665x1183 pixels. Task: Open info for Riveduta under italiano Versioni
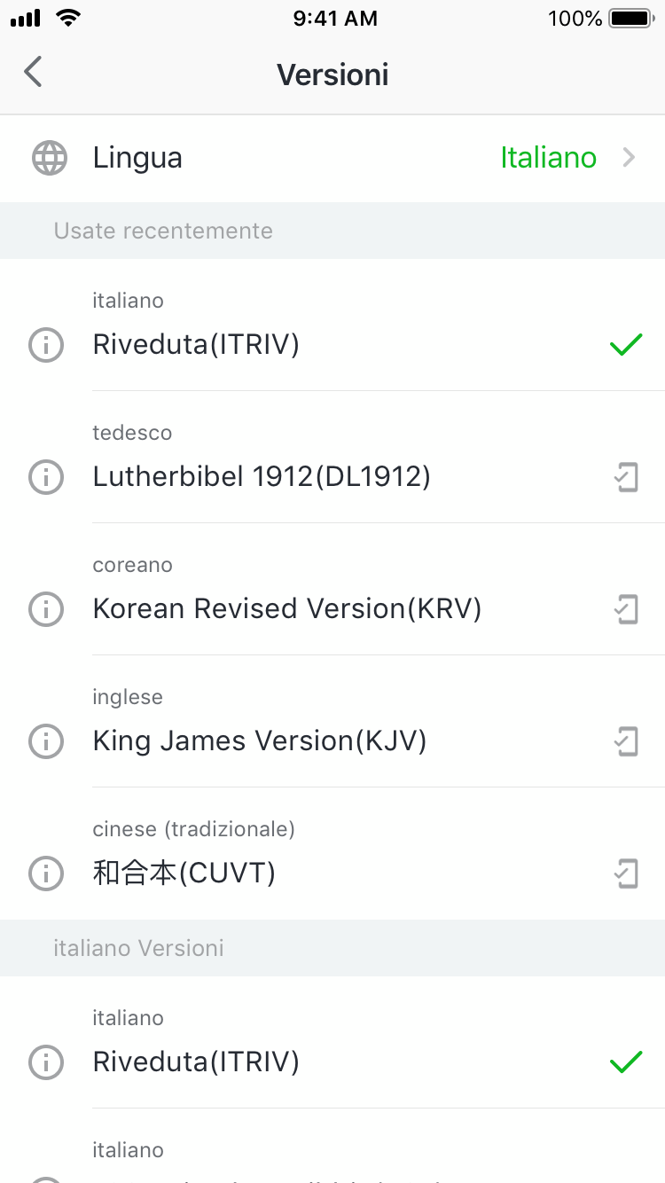coord(46,1062)
